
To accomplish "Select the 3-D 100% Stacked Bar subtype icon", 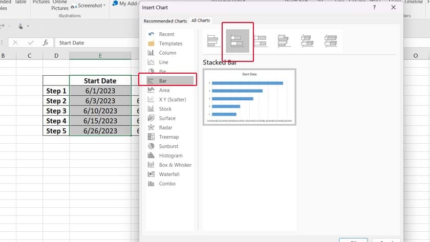I will [x=331, y=41].
